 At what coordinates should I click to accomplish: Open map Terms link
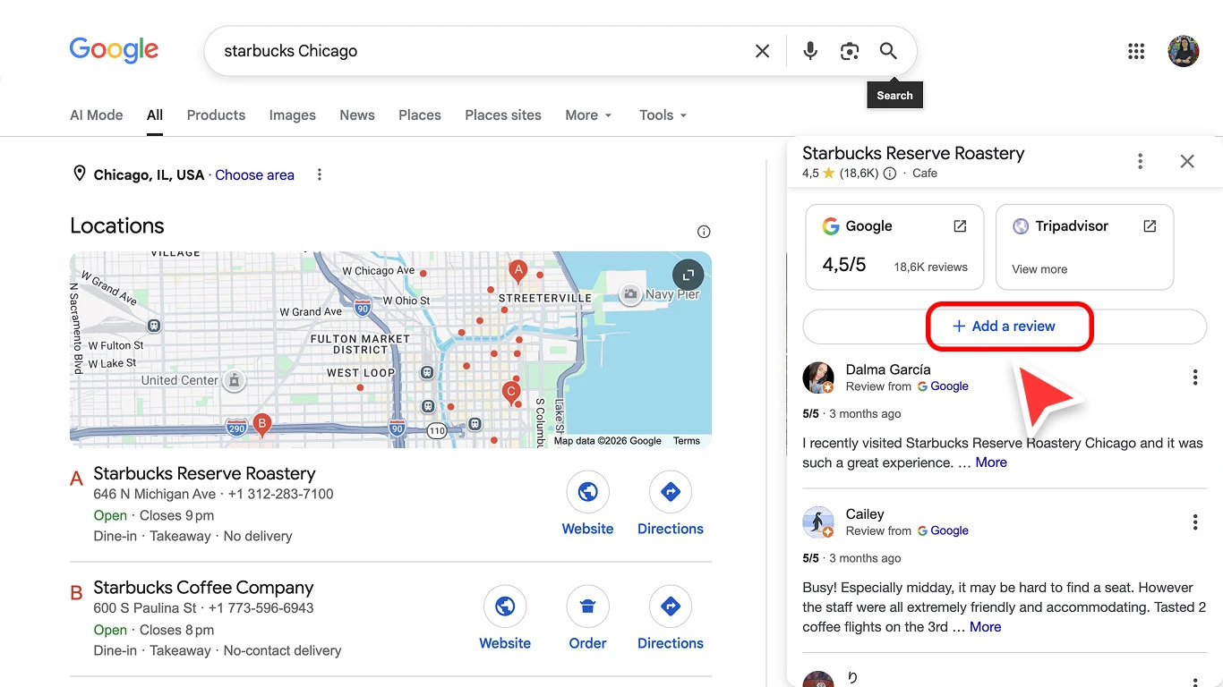coord(687,441)
